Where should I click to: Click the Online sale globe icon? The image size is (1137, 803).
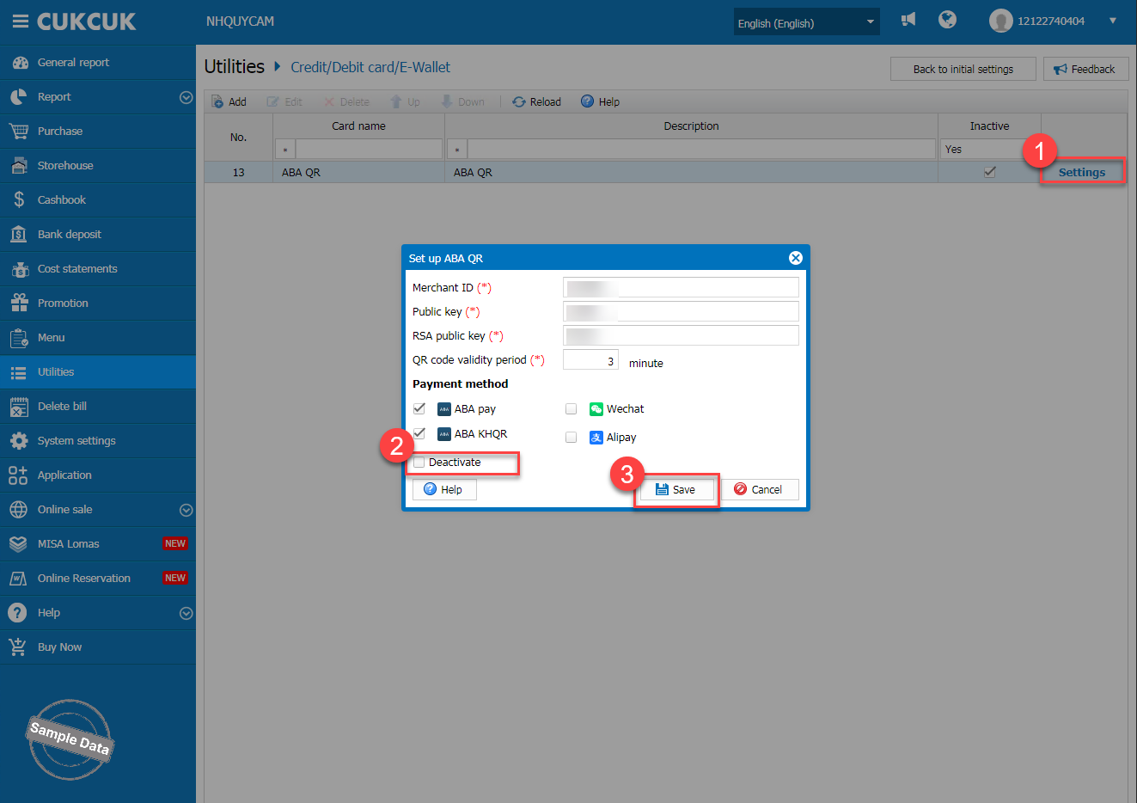tap(18, 510)
